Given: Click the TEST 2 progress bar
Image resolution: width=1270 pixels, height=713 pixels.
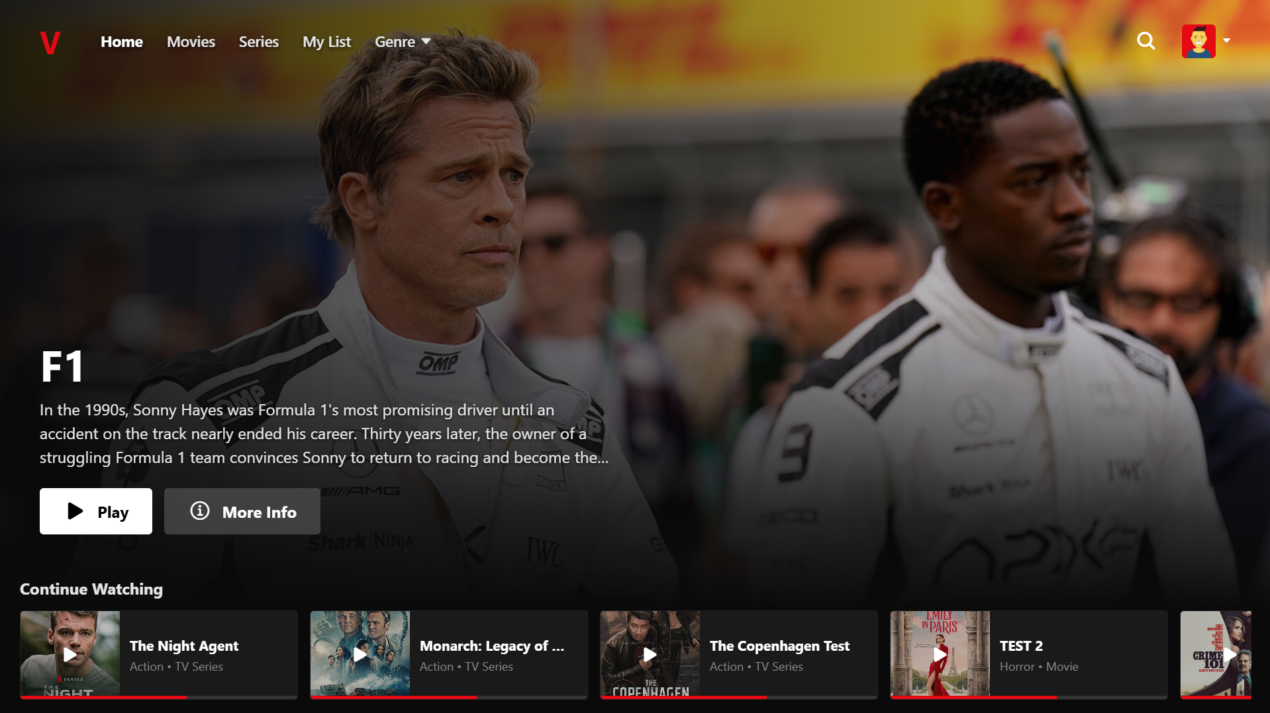Looking at the screenshot, I should pyautogui.click(x=1029, y=697).
